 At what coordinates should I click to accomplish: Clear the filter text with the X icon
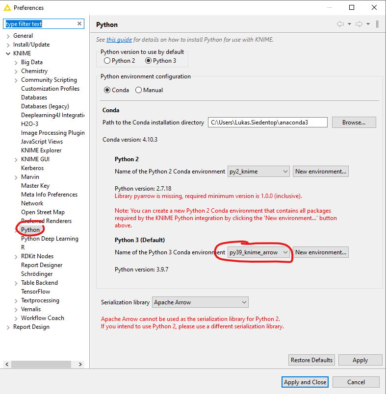pyautogui.click(x=79, y=24)
